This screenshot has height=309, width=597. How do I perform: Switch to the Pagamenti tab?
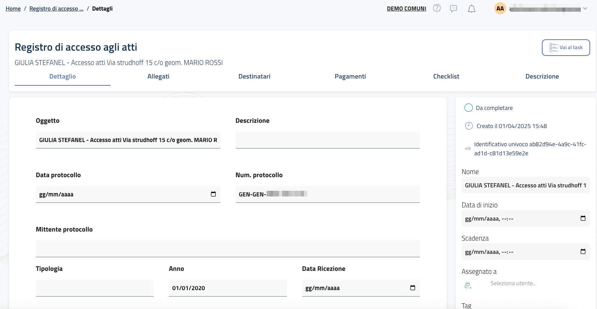(x=350, y=76)
